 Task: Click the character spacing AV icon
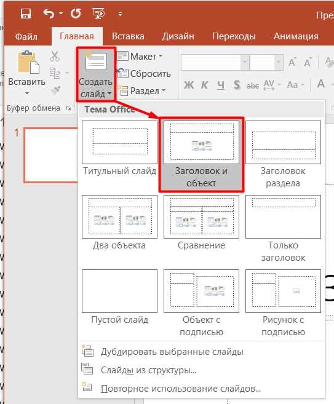click(269, 84)
